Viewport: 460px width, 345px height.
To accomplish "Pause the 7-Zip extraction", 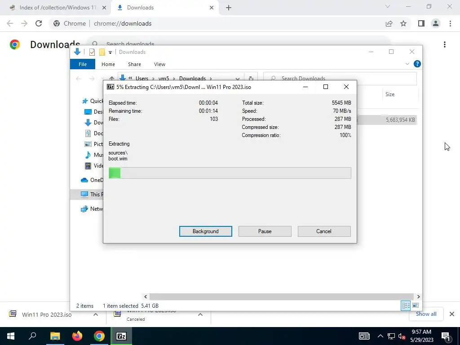I will click(265, 231).
